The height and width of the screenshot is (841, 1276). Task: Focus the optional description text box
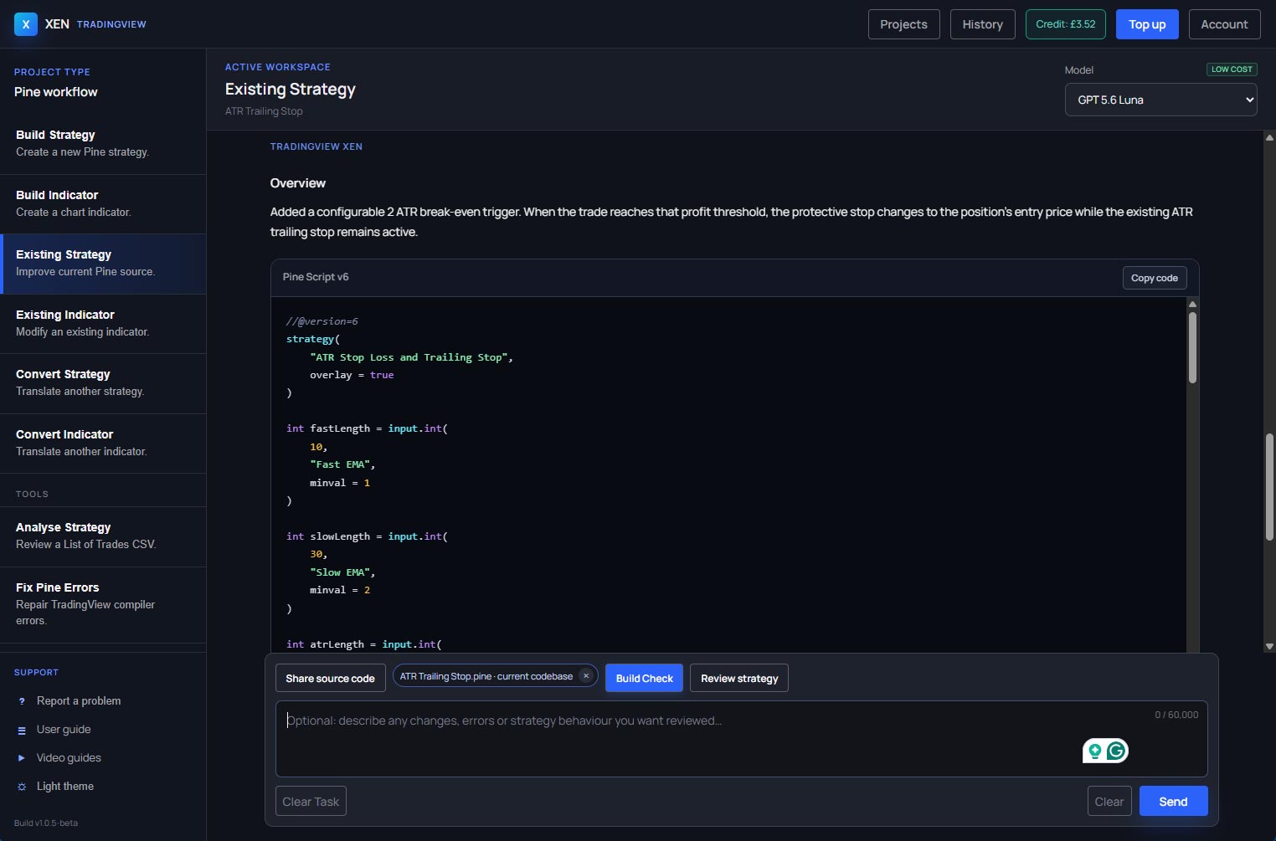point(741,739)
